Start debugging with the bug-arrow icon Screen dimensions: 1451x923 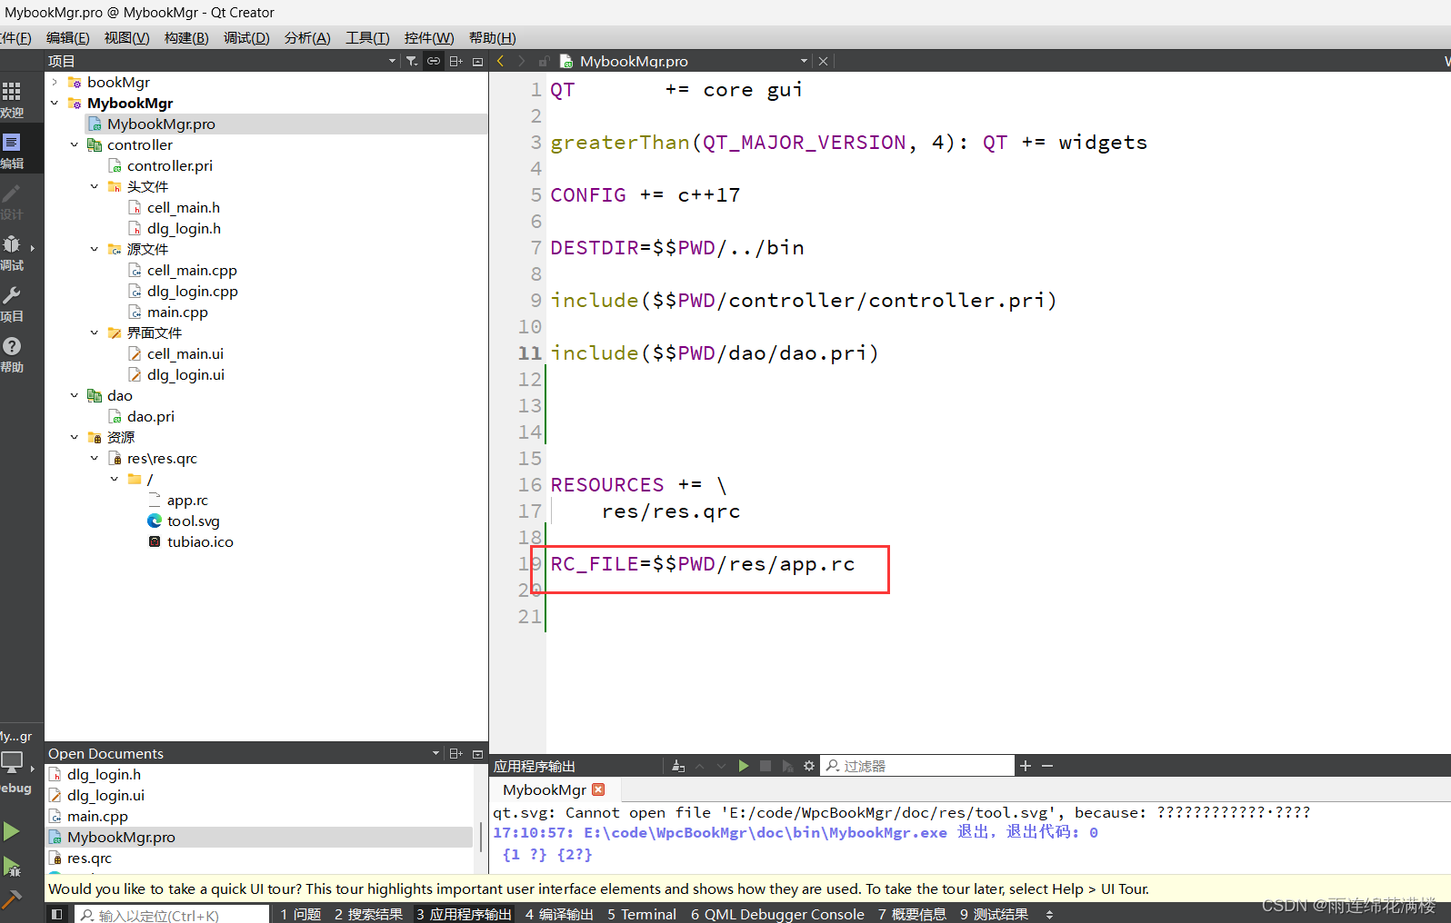[11, 867]
